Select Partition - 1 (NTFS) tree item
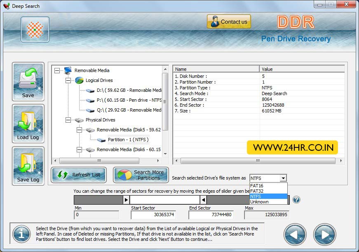The height and width of the screenshot is (252, 359). click(128, 140)
